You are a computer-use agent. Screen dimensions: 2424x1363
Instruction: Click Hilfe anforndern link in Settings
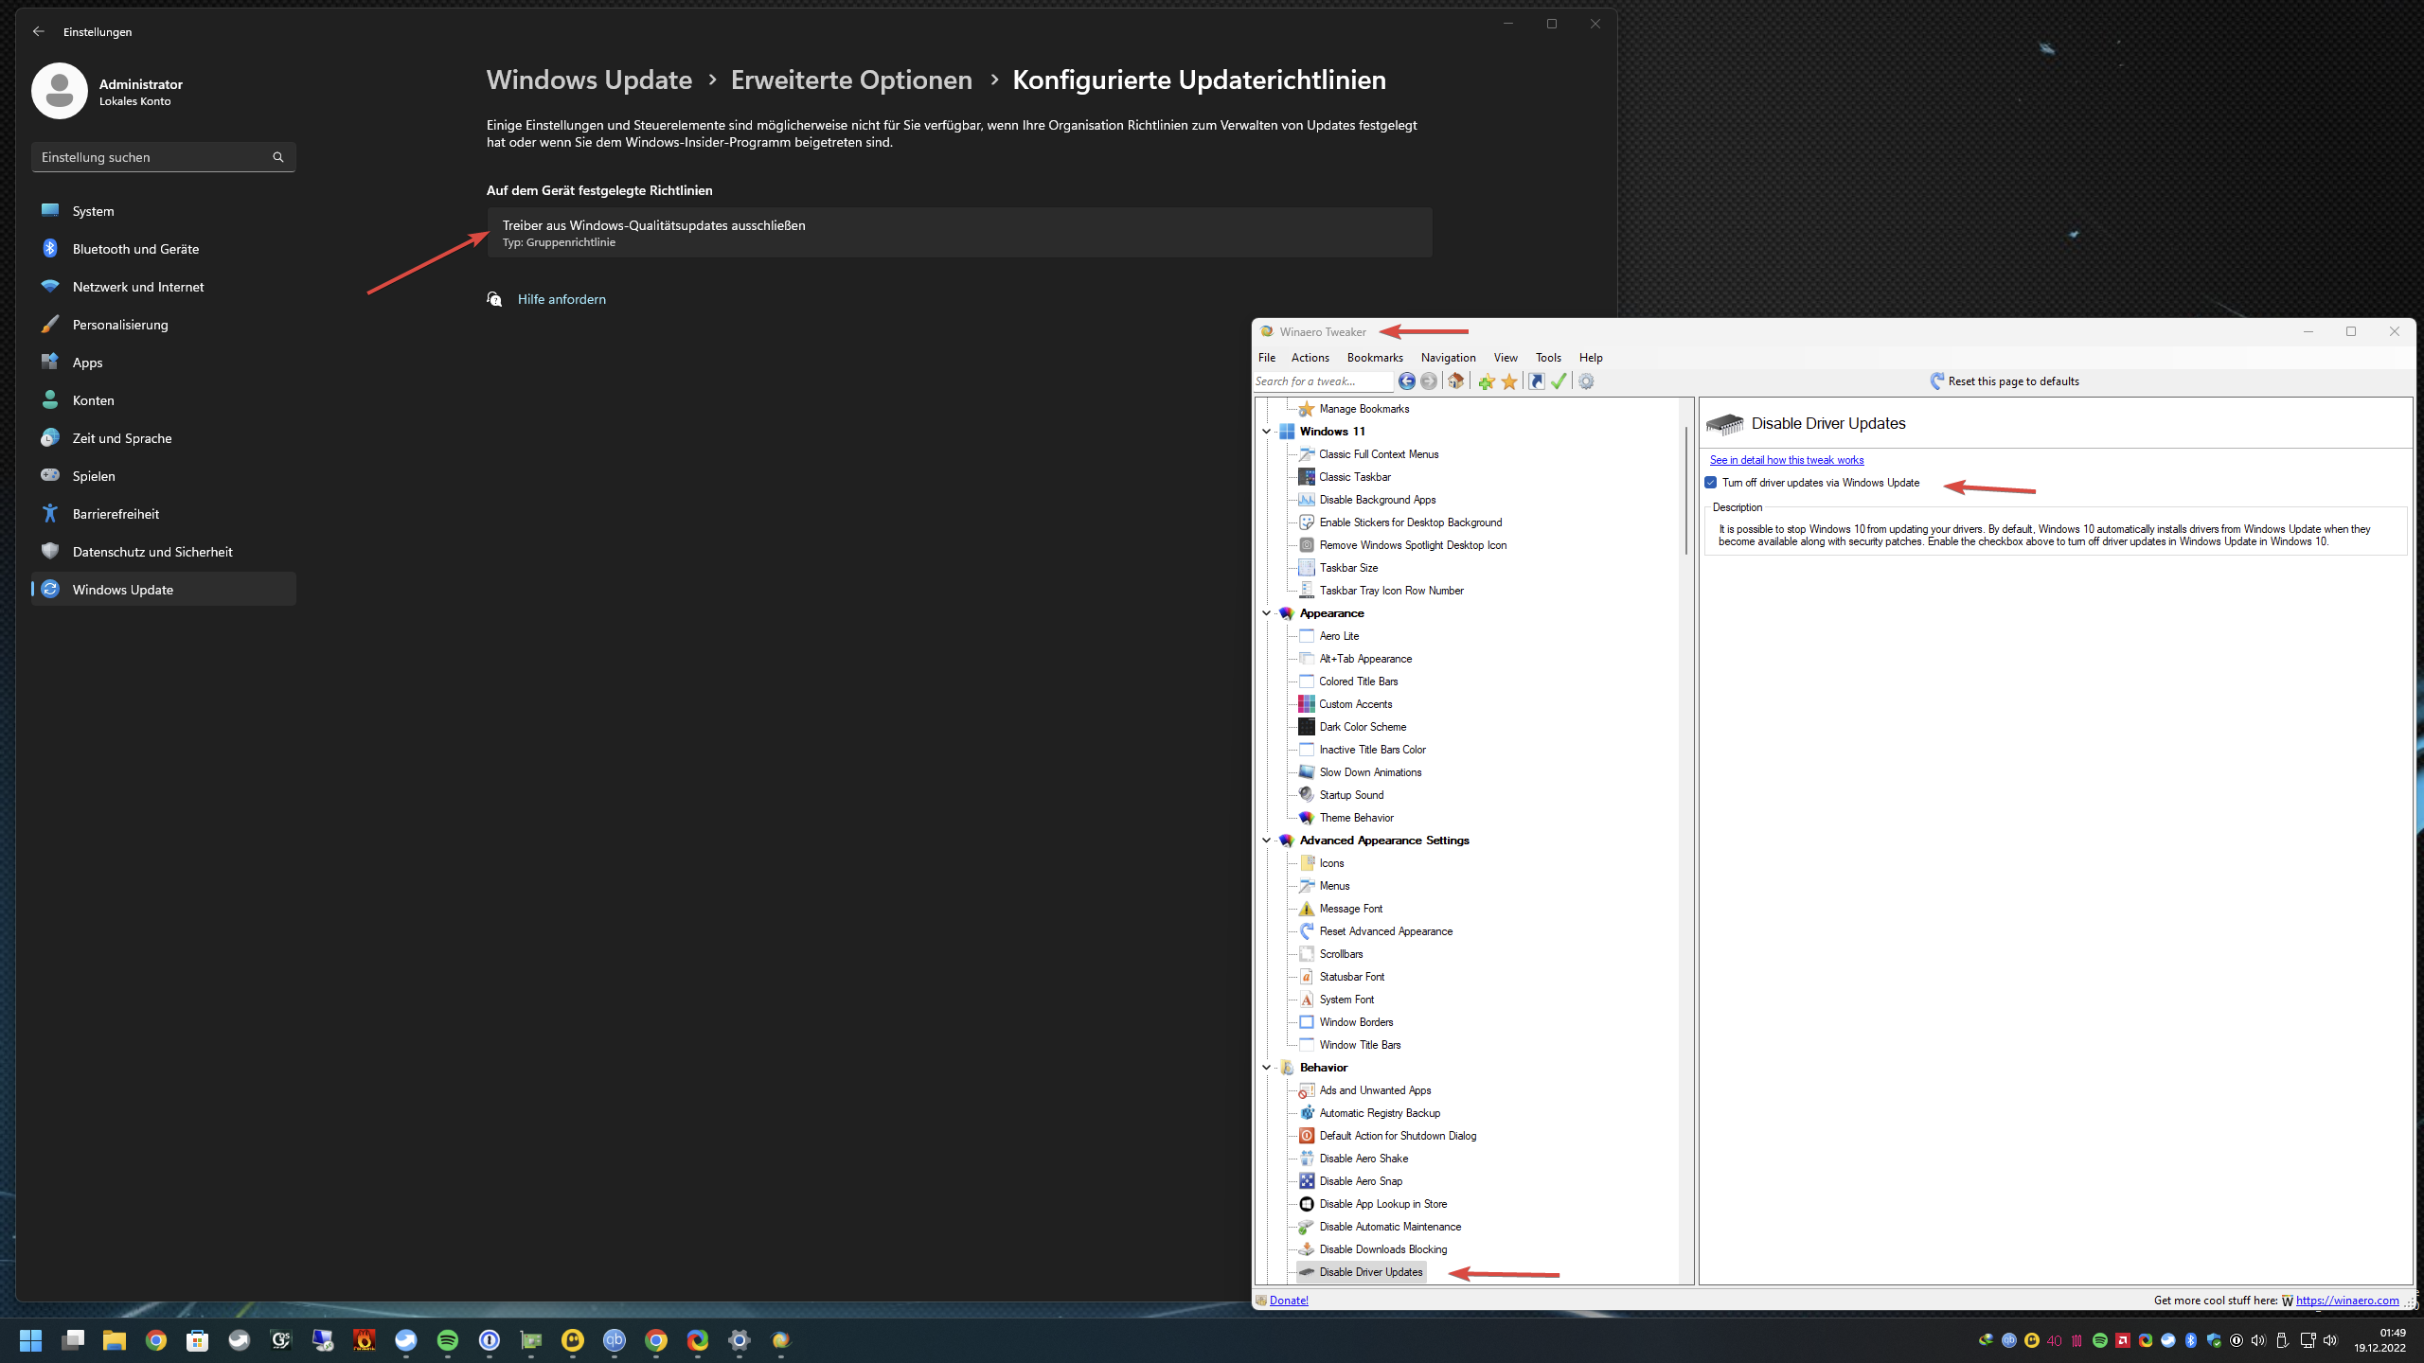click(x=561, y=299)
